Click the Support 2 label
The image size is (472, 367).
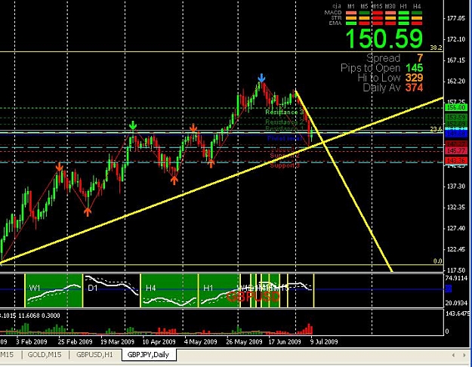coord(285,156)
